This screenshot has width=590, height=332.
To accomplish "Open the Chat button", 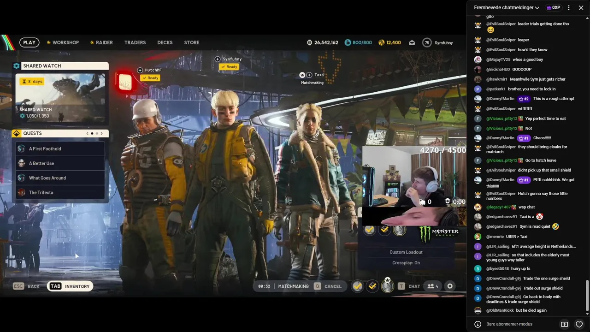I will coord(409,286).
